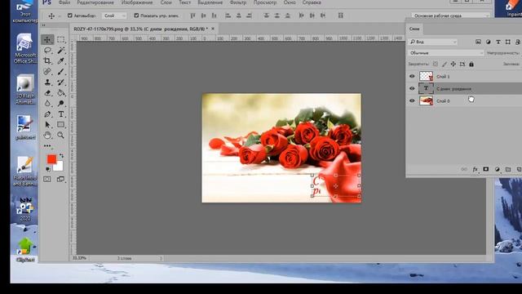Screen dimensions: 522x294
Task: Open the Файл menu
Action: [64, 2]
